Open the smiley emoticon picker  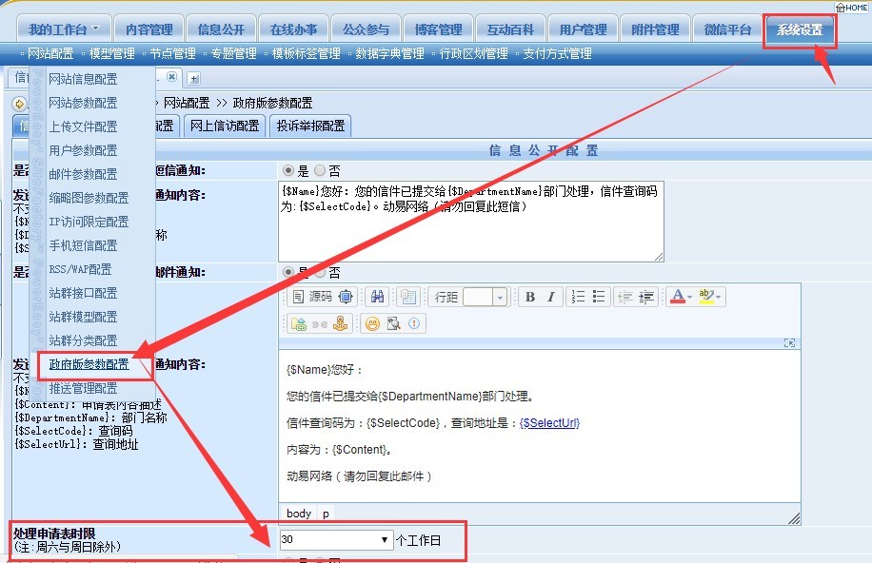[x=371, y=323]
